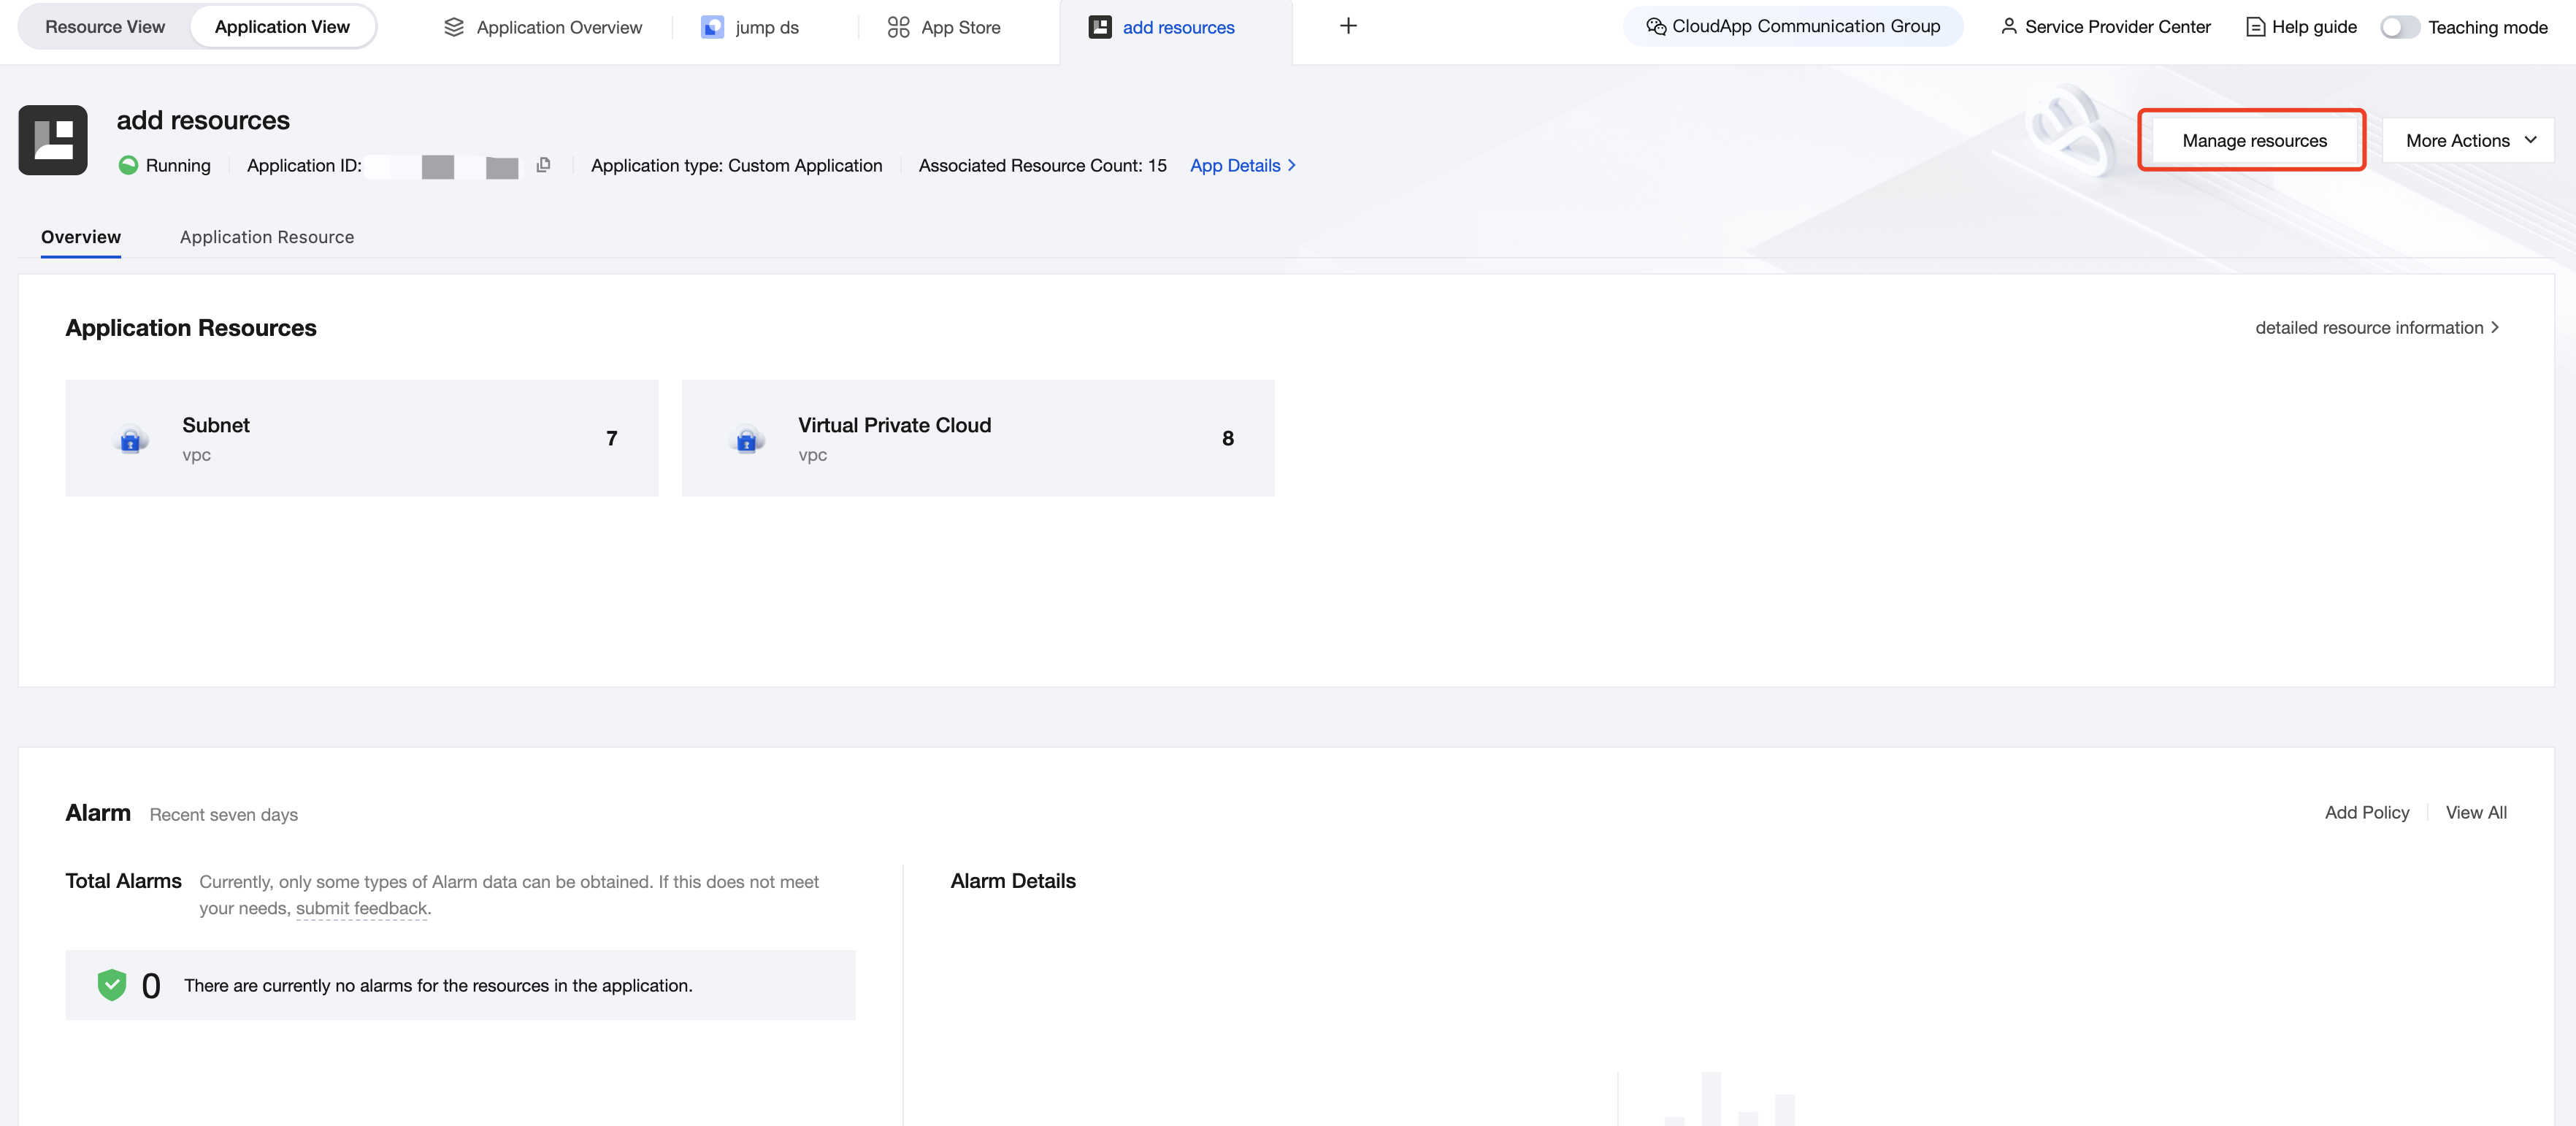The image size is (2576, 1126).
Task: Click the Manage resources button
Action: pyautogui.click(x=2254, y=140)
